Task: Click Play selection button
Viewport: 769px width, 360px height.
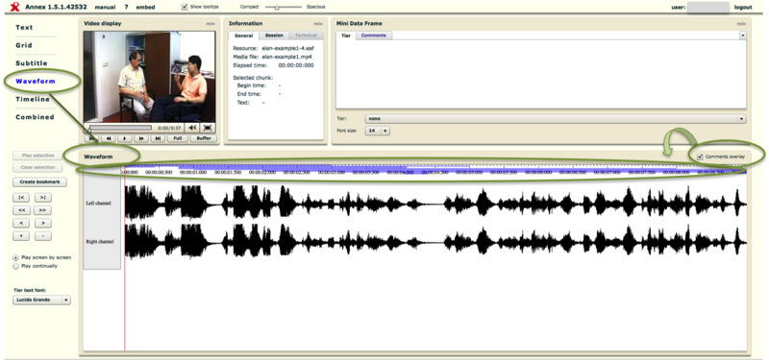Action: (x=37, y=156)
